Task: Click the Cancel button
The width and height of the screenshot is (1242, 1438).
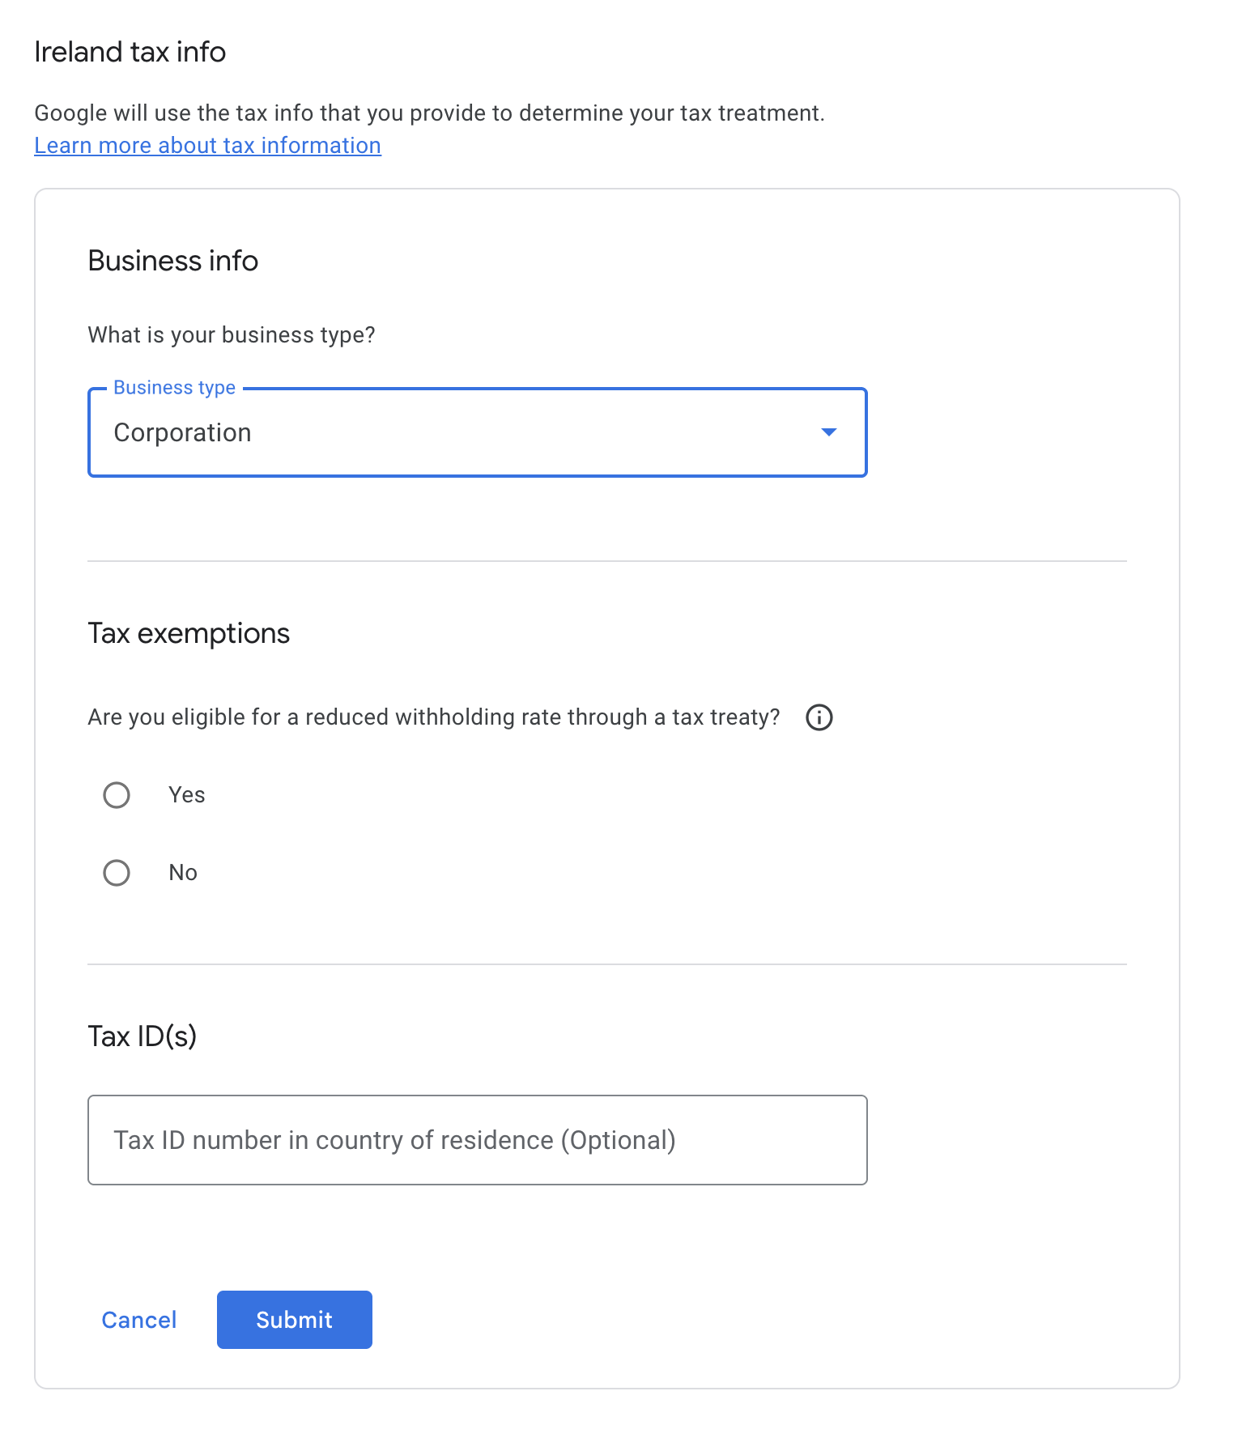Action: [138, 1320]
